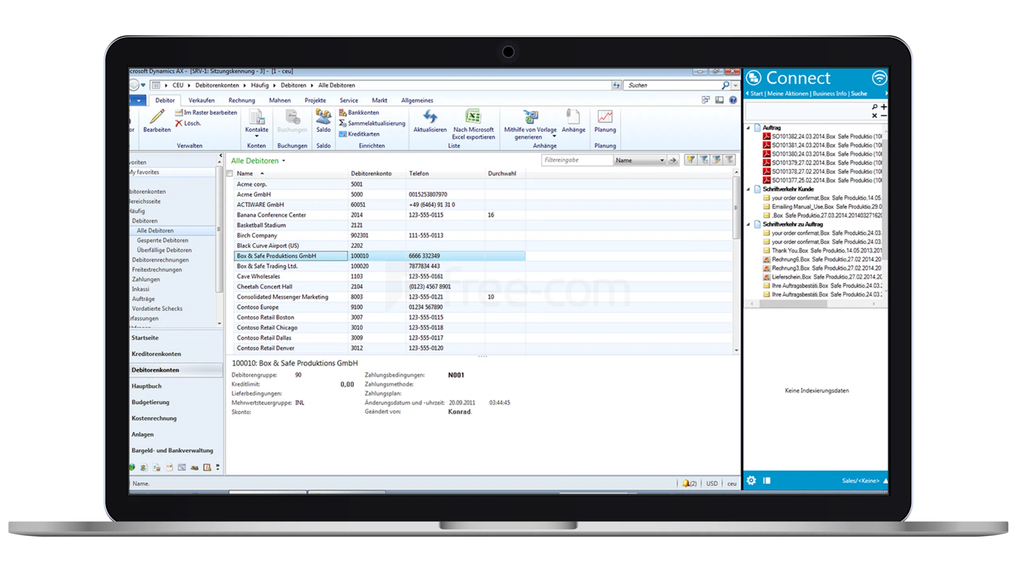The width and height of the screenshot is (1017, 572).
Task: Open the Name filter field dropdown
Action: pos(662,160)
